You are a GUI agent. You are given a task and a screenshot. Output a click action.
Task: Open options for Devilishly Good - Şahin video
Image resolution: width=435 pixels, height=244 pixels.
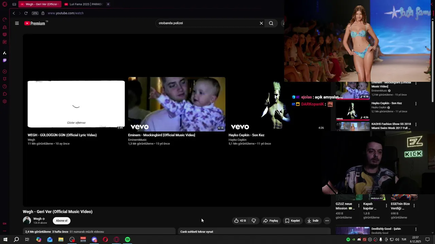[x=416, y=229]
